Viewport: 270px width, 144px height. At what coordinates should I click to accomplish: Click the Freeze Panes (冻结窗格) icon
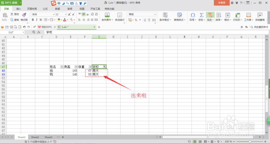(260, 15)
